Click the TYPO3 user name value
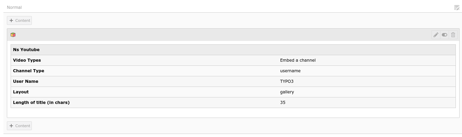This screenshot has height=137, width=462. pyautogui.click(x=287, y=81)
